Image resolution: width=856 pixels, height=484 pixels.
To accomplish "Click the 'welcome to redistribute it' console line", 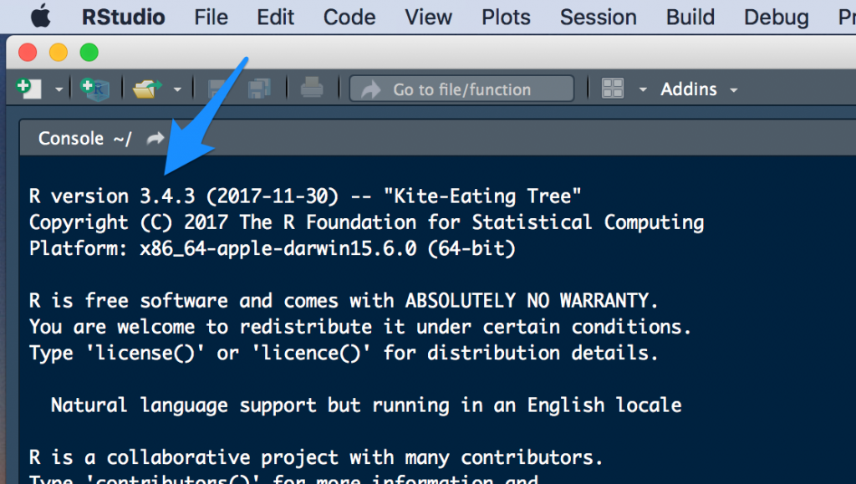I will pyautogui.click(x=360, y=326).
